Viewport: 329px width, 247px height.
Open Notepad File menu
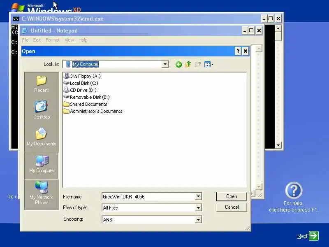pos(25,40)
